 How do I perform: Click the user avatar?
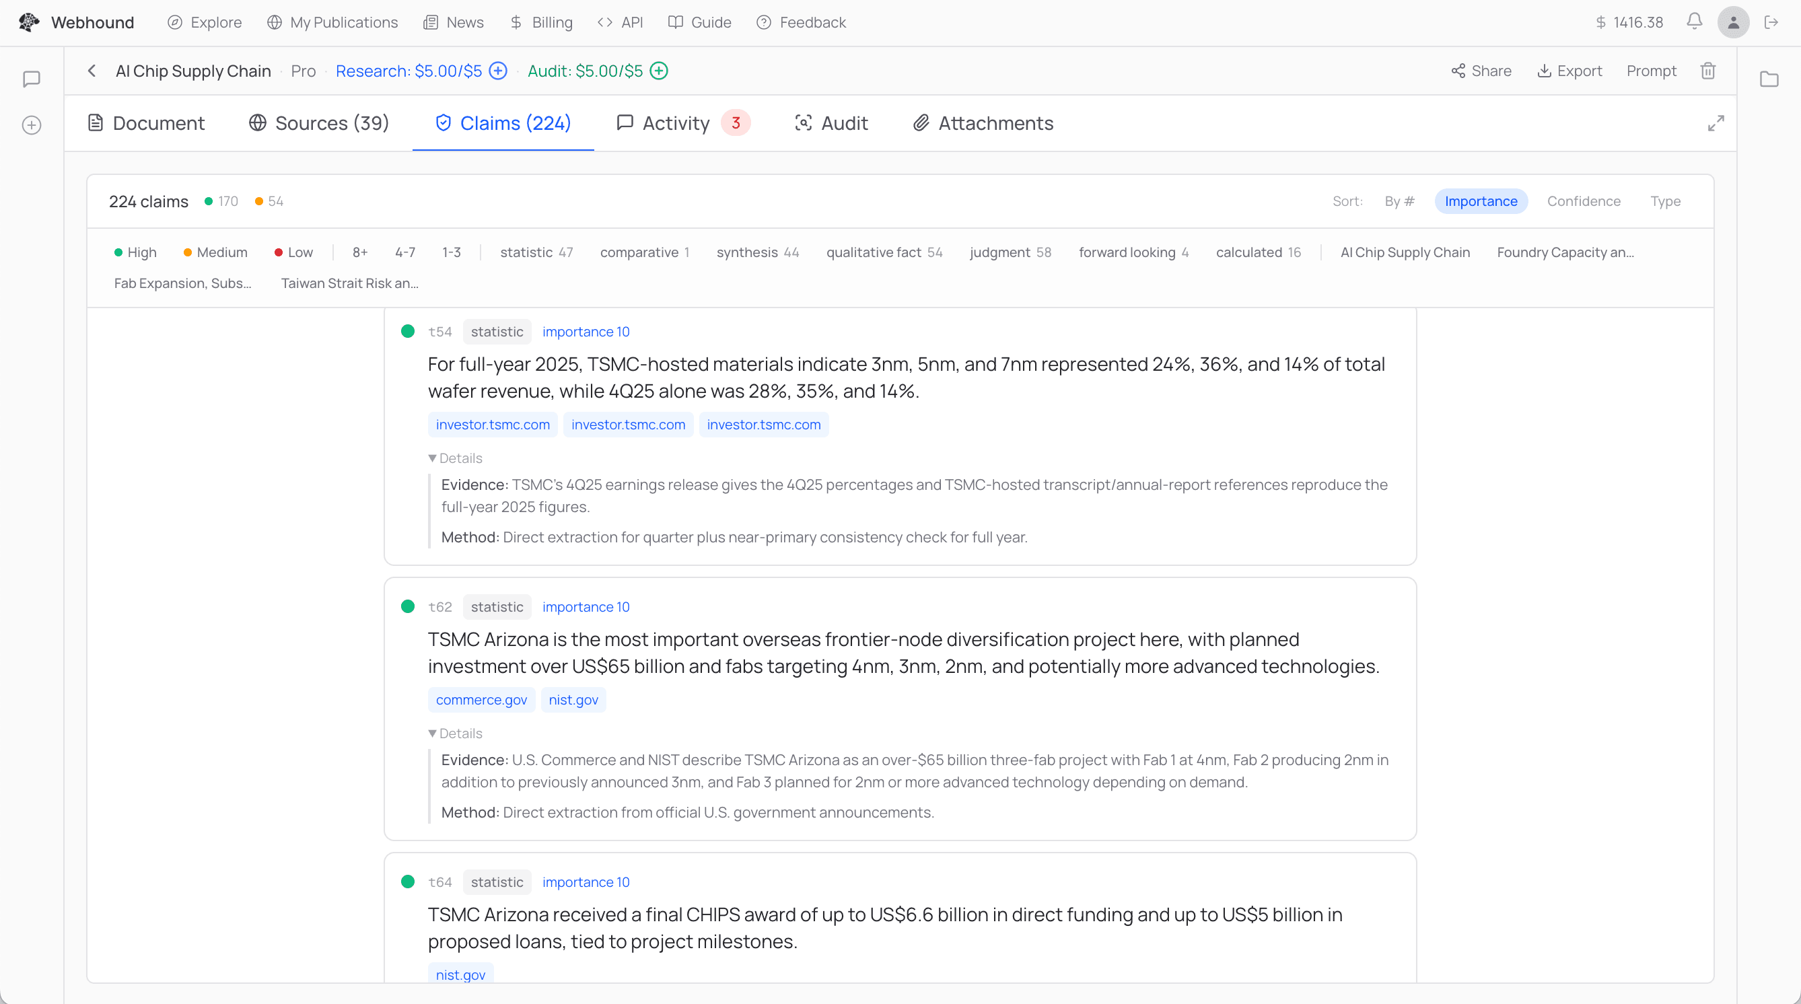click(1733, 22)
